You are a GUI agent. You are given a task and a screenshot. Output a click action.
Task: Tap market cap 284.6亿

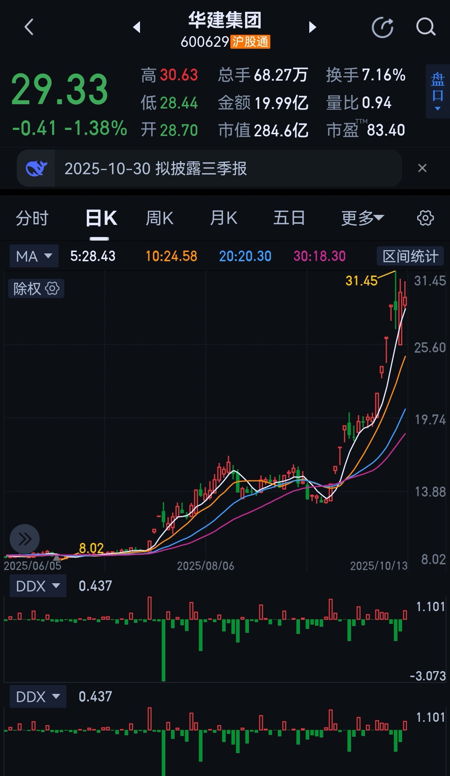pos(281,130)
